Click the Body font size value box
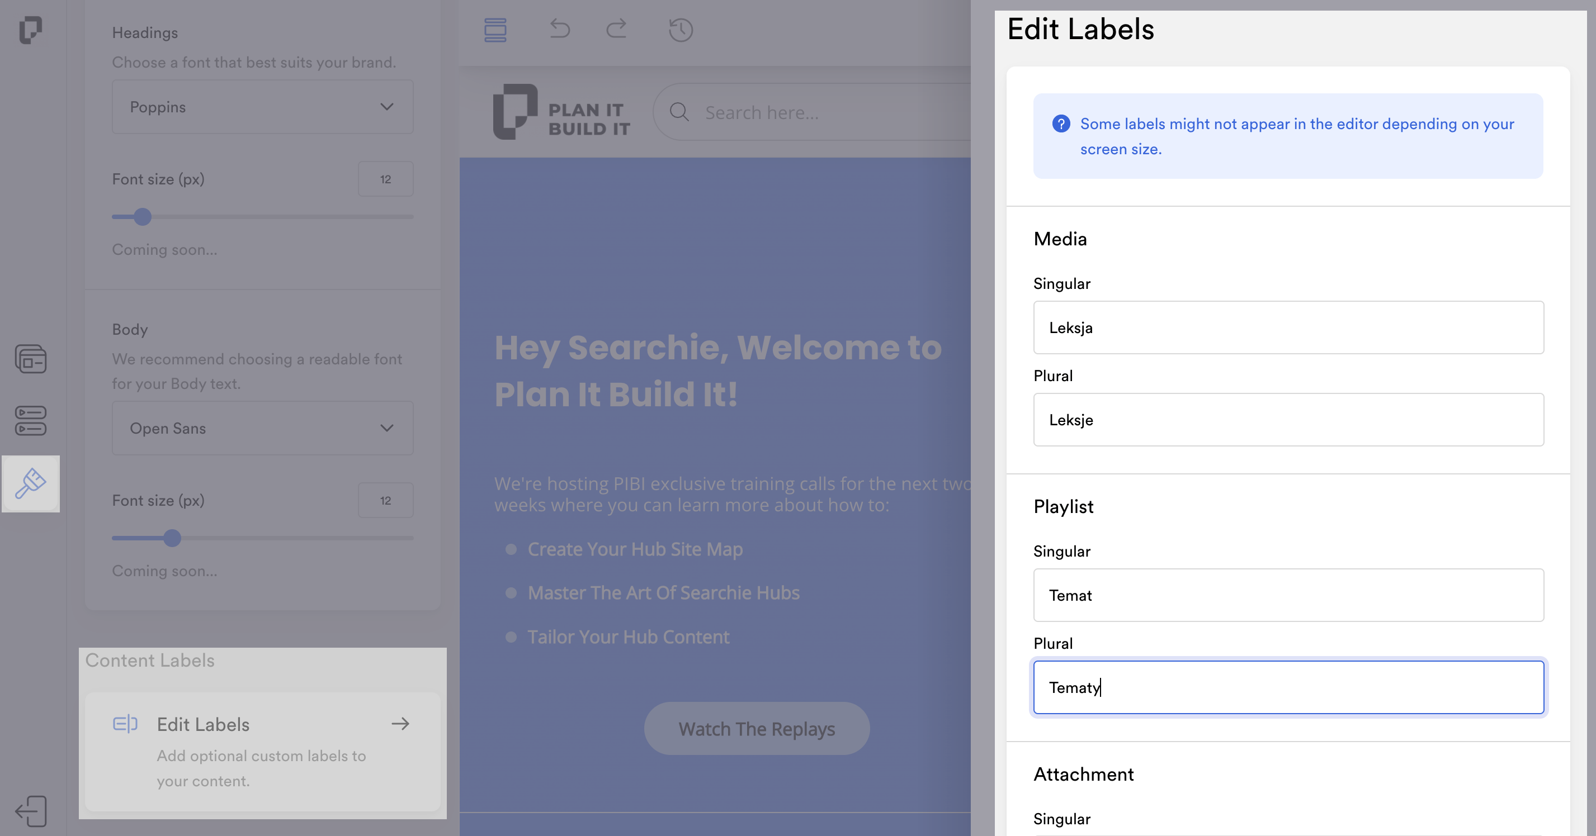The height and width of the screenshot is (836, 1596). (x=385, y=500)
